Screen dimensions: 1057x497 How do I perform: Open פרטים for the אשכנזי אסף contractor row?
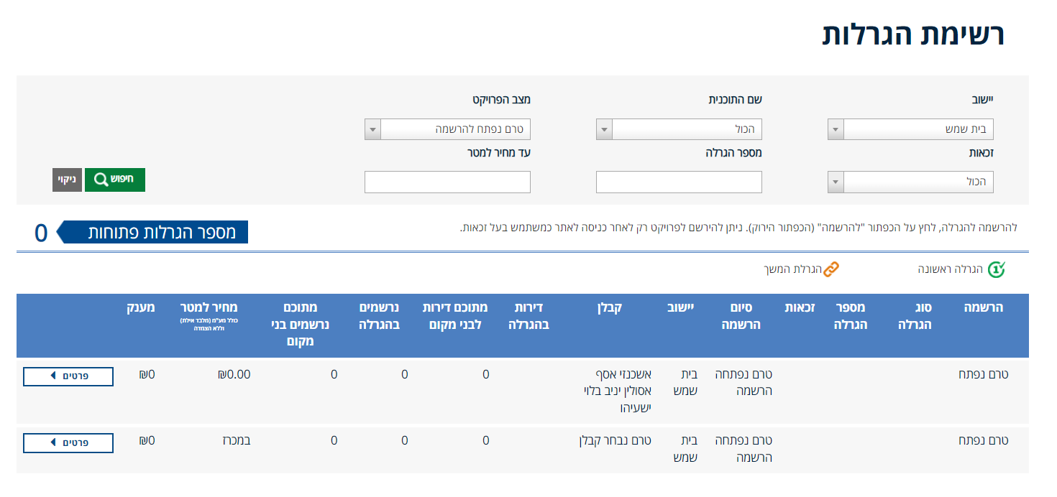(68, 376)
